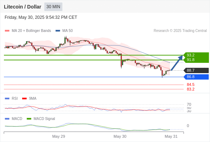
Task: Click the blue 86.8 pivot price tag
Action: click(196, 77)
